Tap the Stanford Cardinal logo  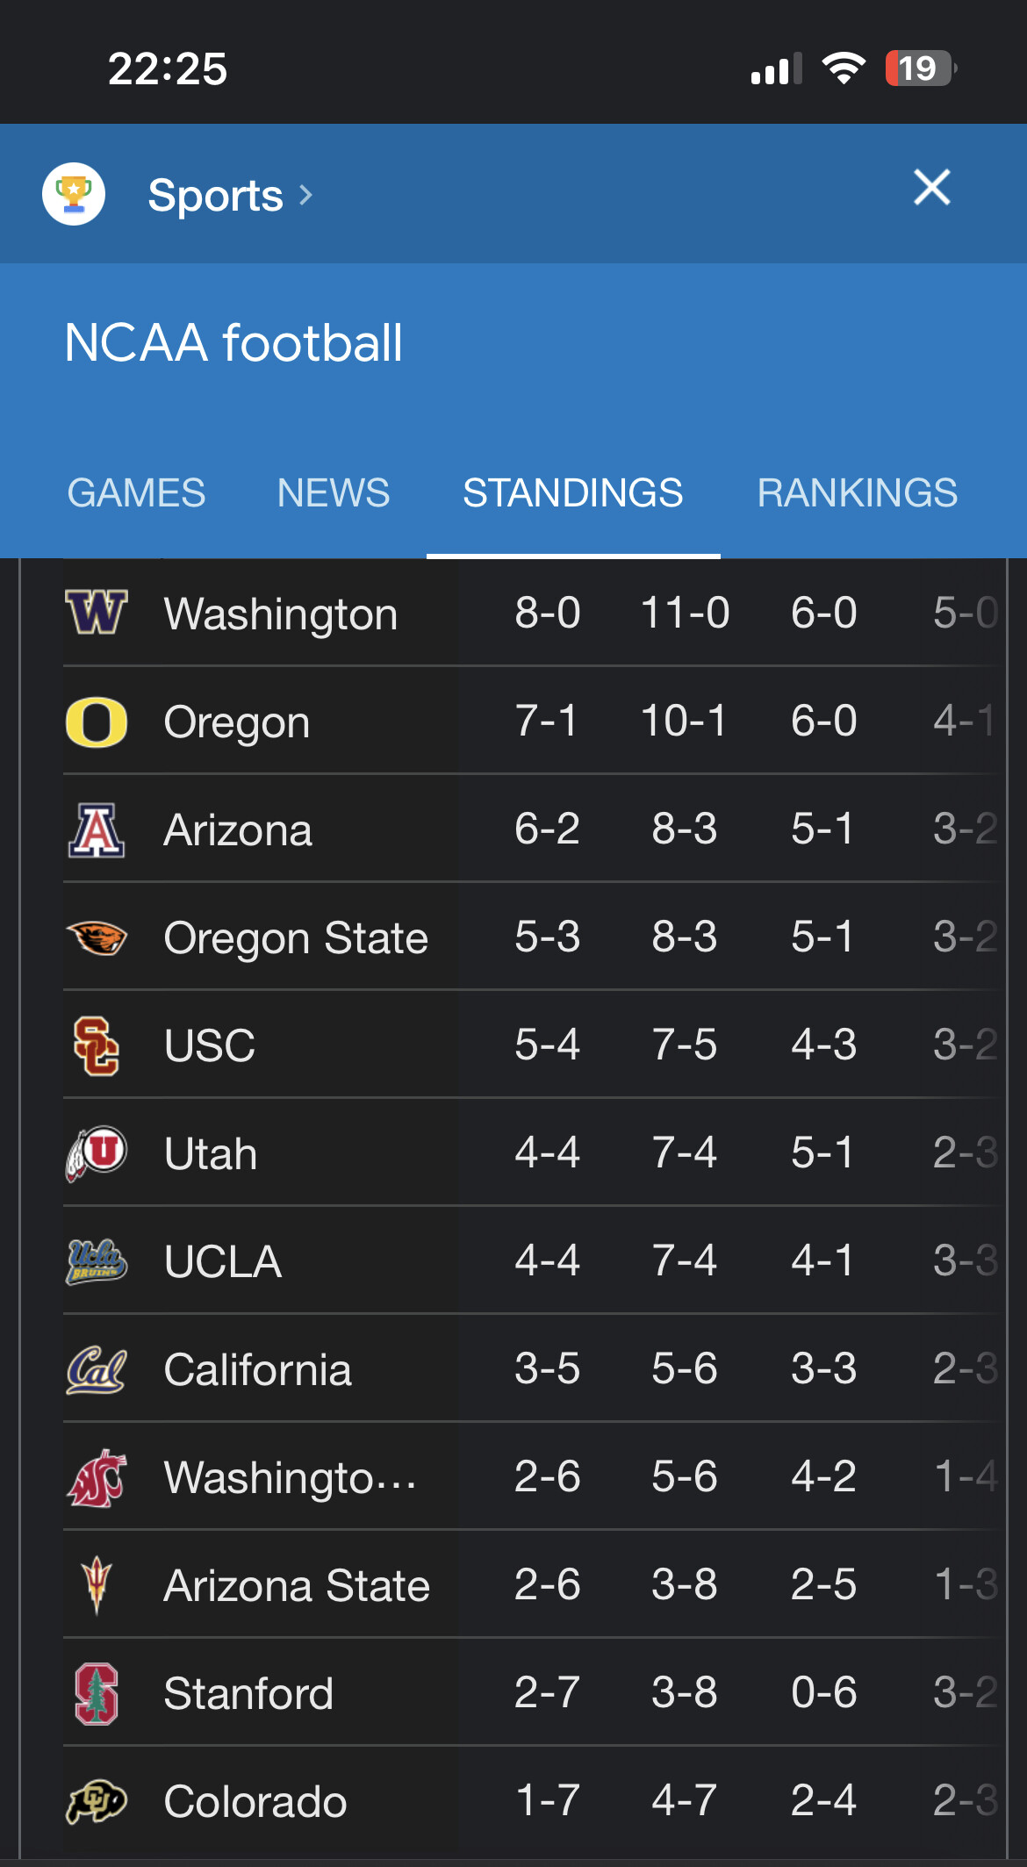(97, 1693)
